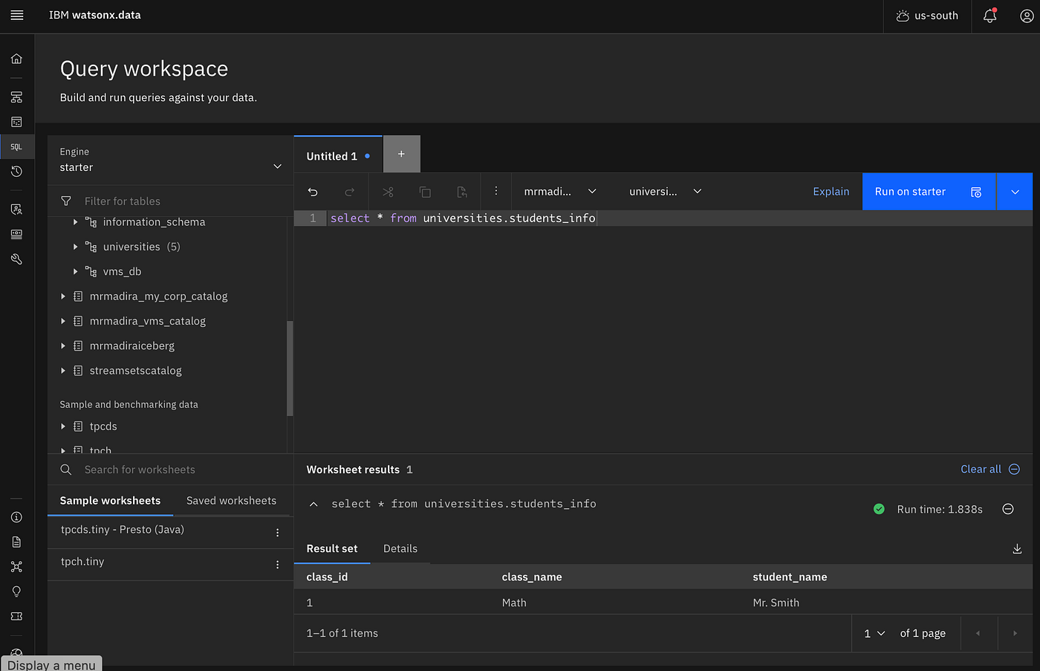Open the results page number dropdown
Viewport: 1040px width, 671px height.
[x=874, y=633]
